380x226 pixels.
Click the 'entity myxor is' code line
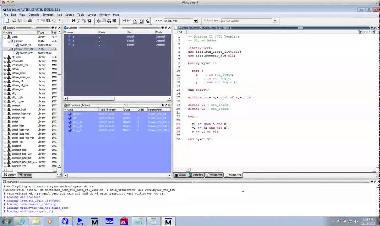point(203,63)
